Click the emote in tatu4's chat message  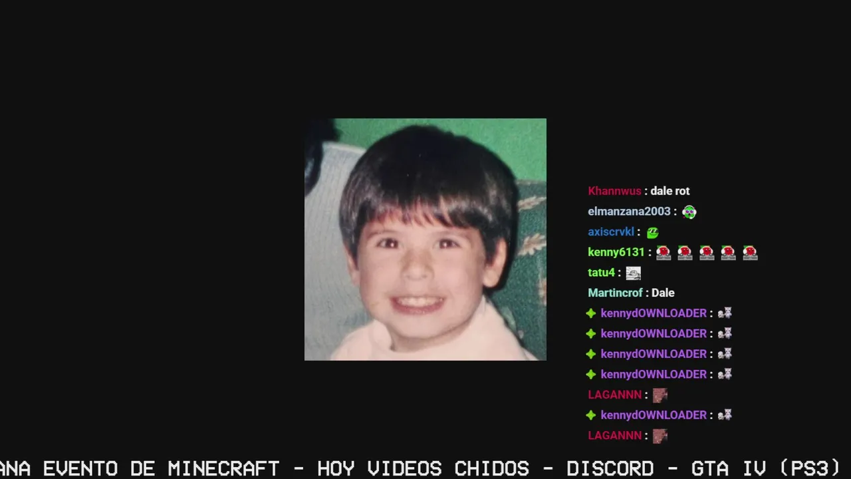[633, 273]
